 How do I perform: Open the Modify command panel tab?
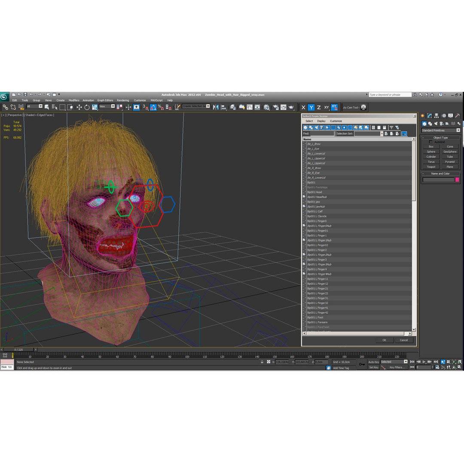429,116
